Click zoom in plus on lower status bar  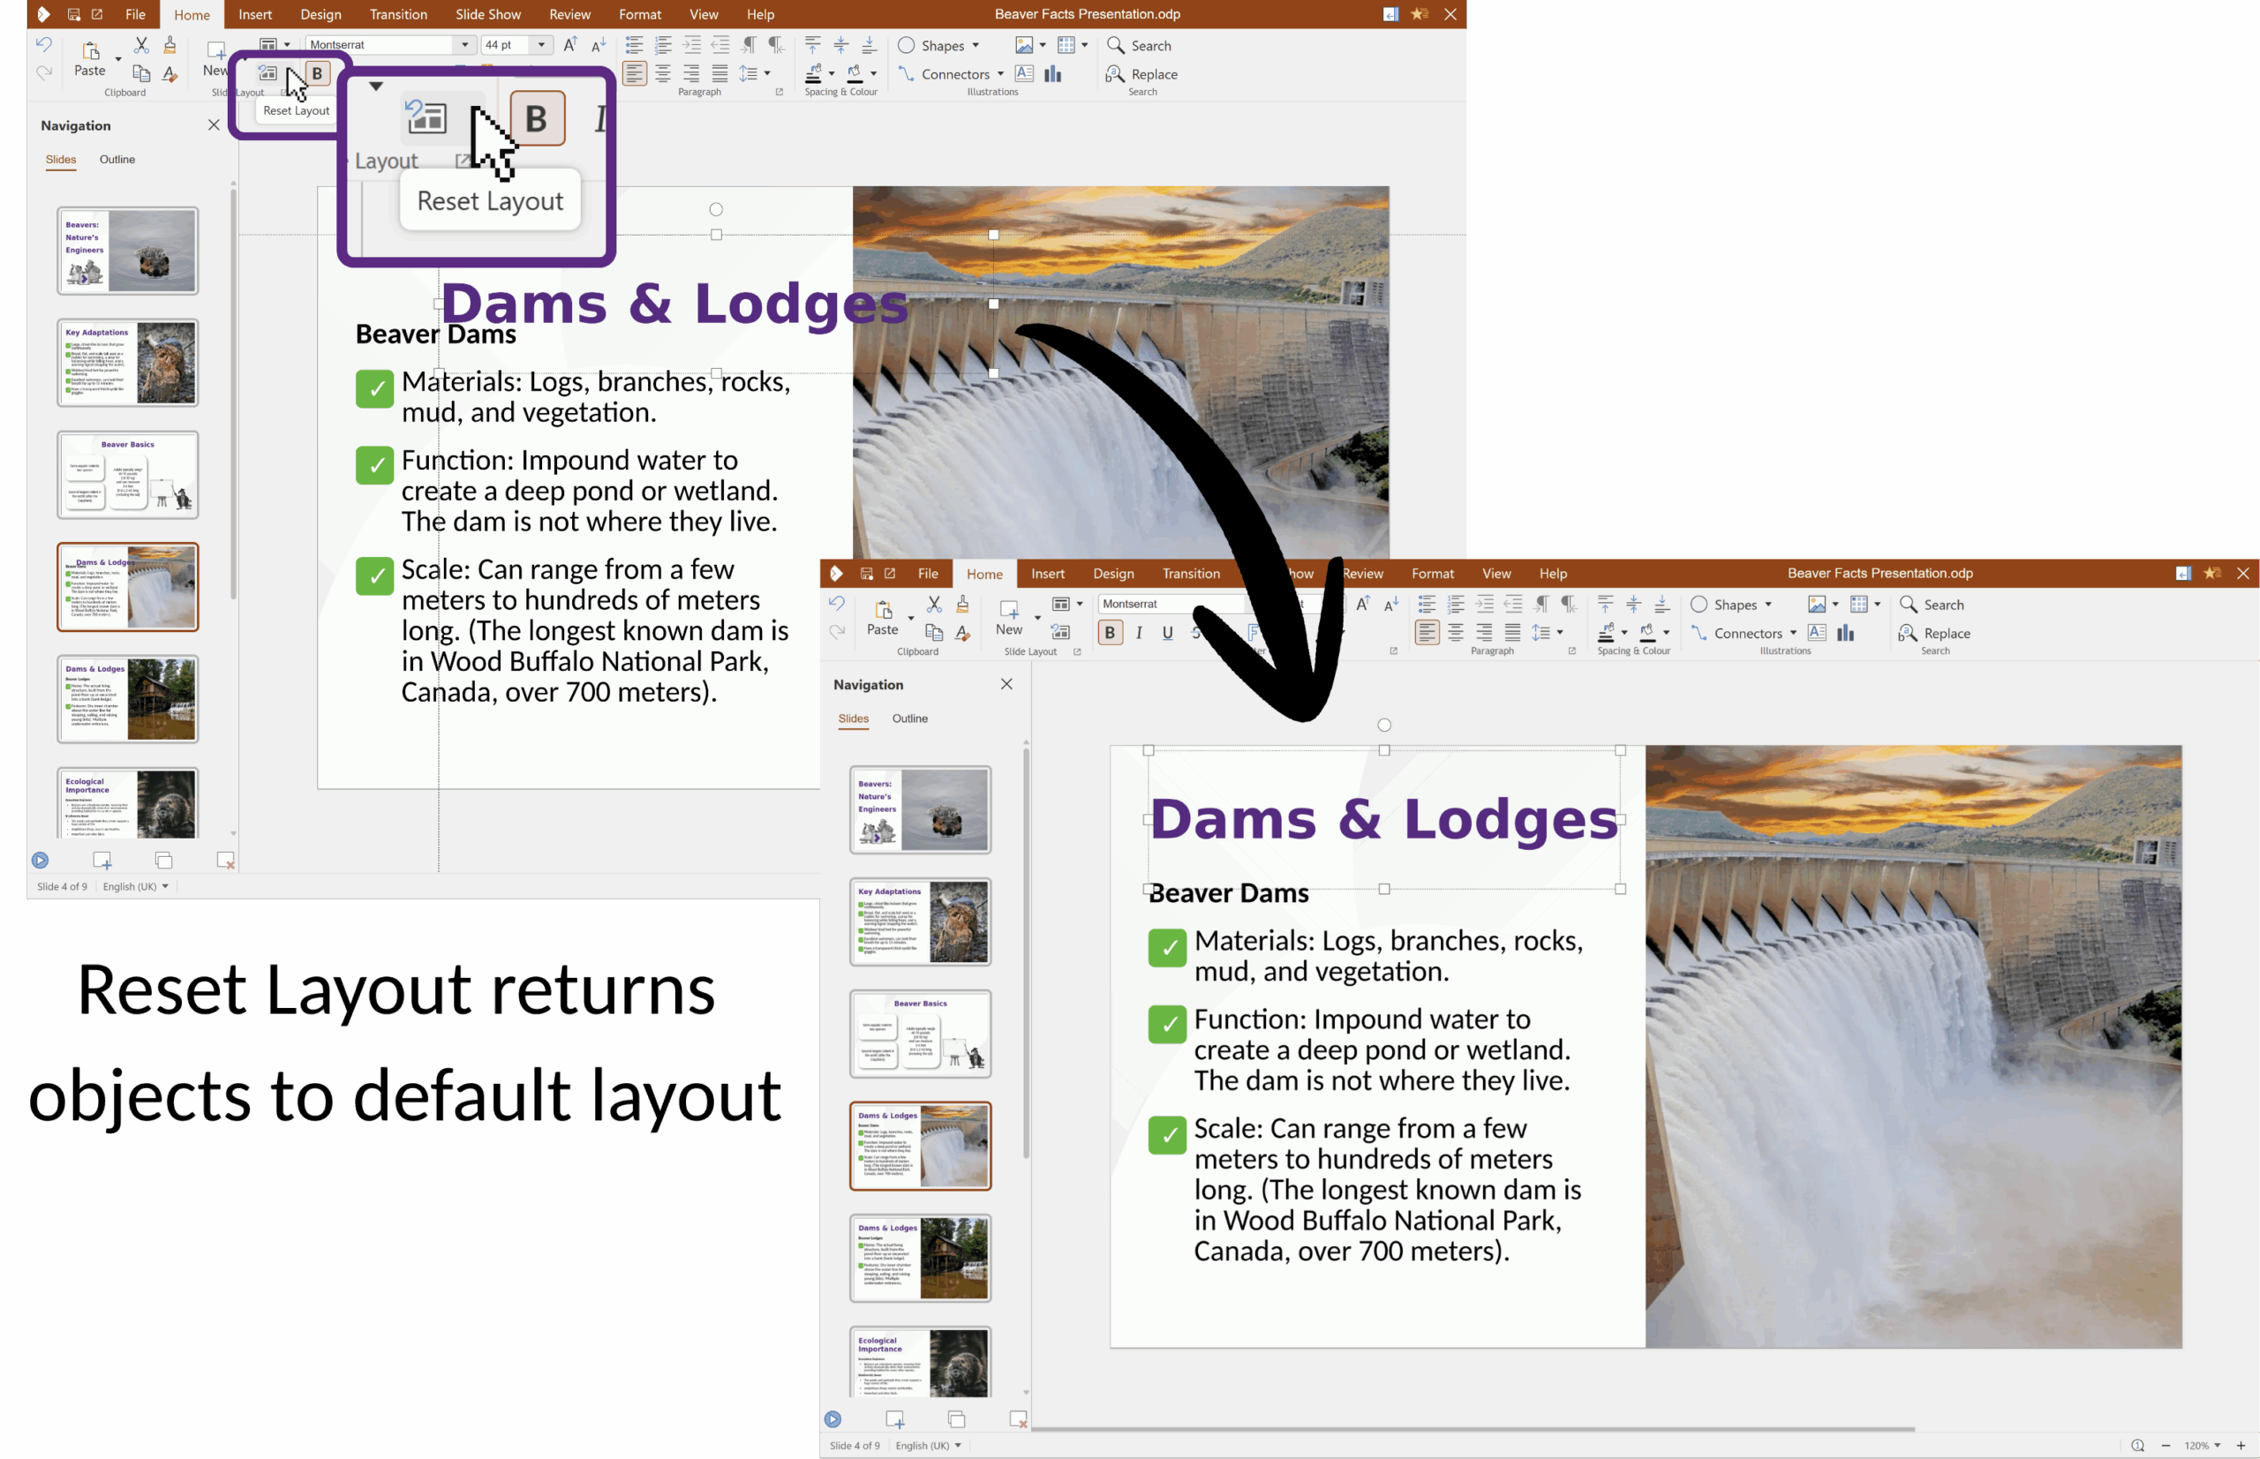2240,1445
